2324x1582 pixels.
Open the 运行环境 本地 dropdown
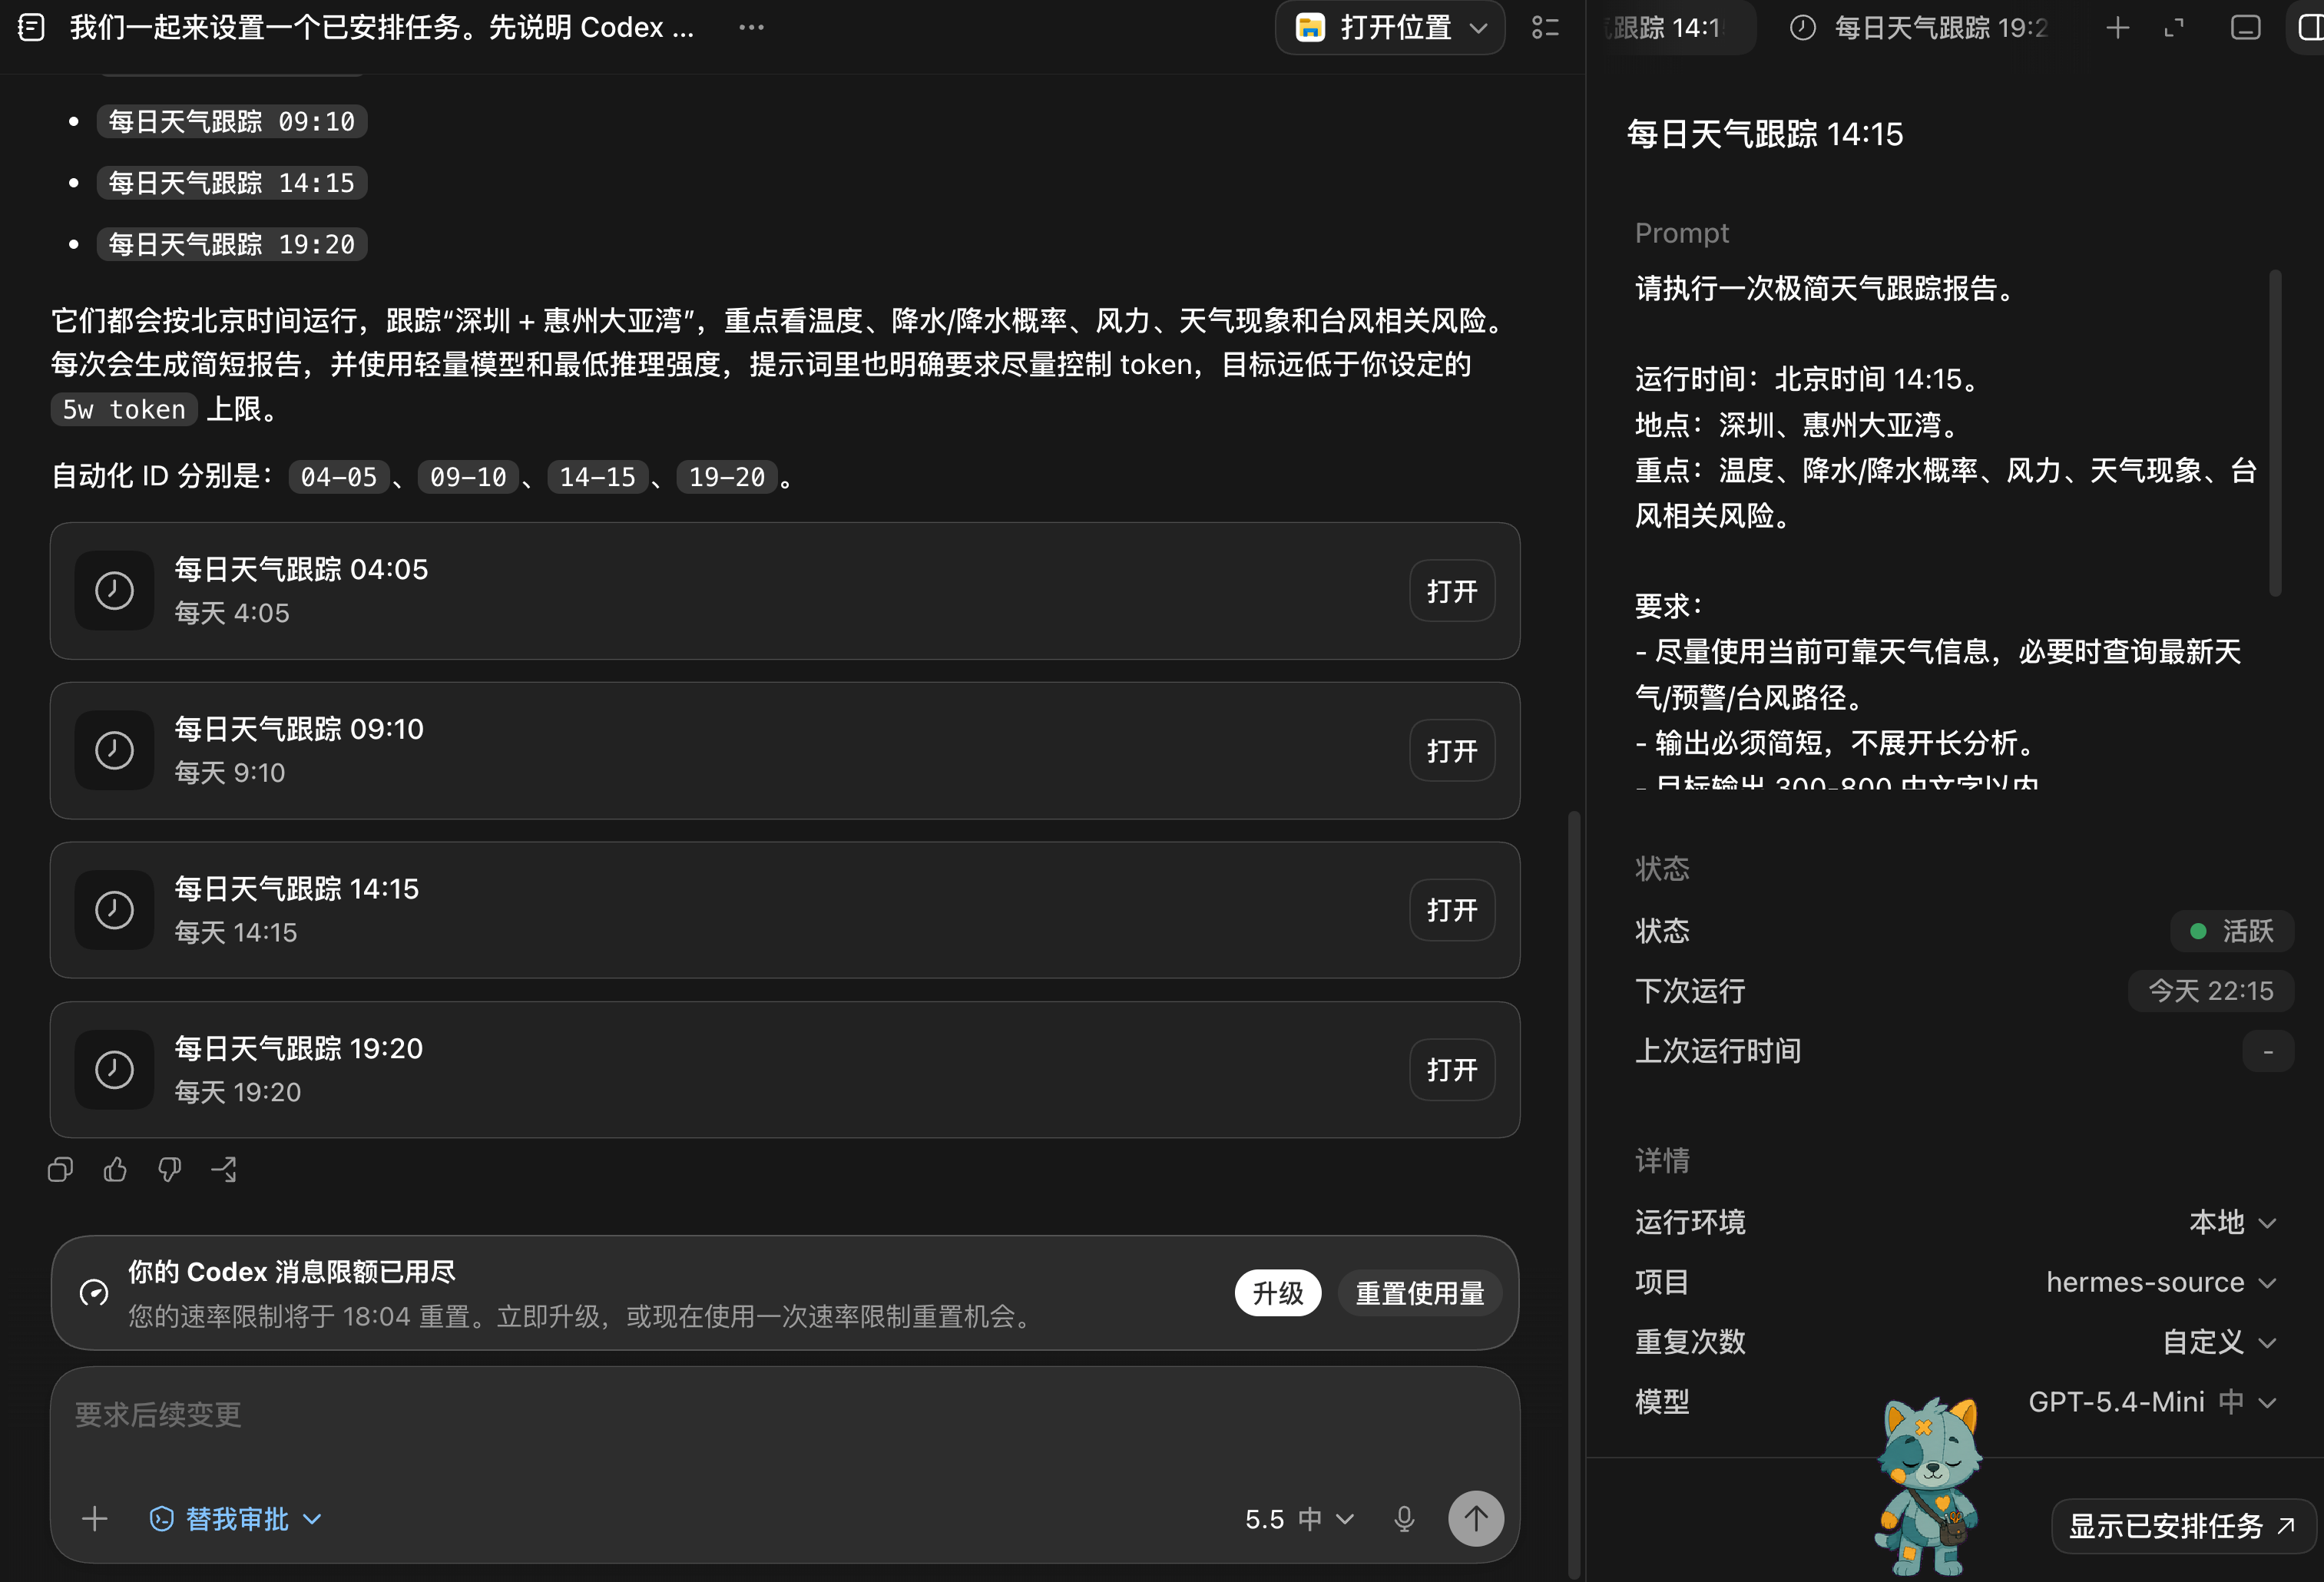2233,1222
